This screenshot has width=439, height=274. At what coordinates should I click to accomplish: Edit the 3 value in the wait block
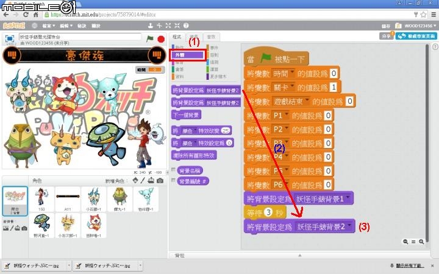[x=268, y=213]
